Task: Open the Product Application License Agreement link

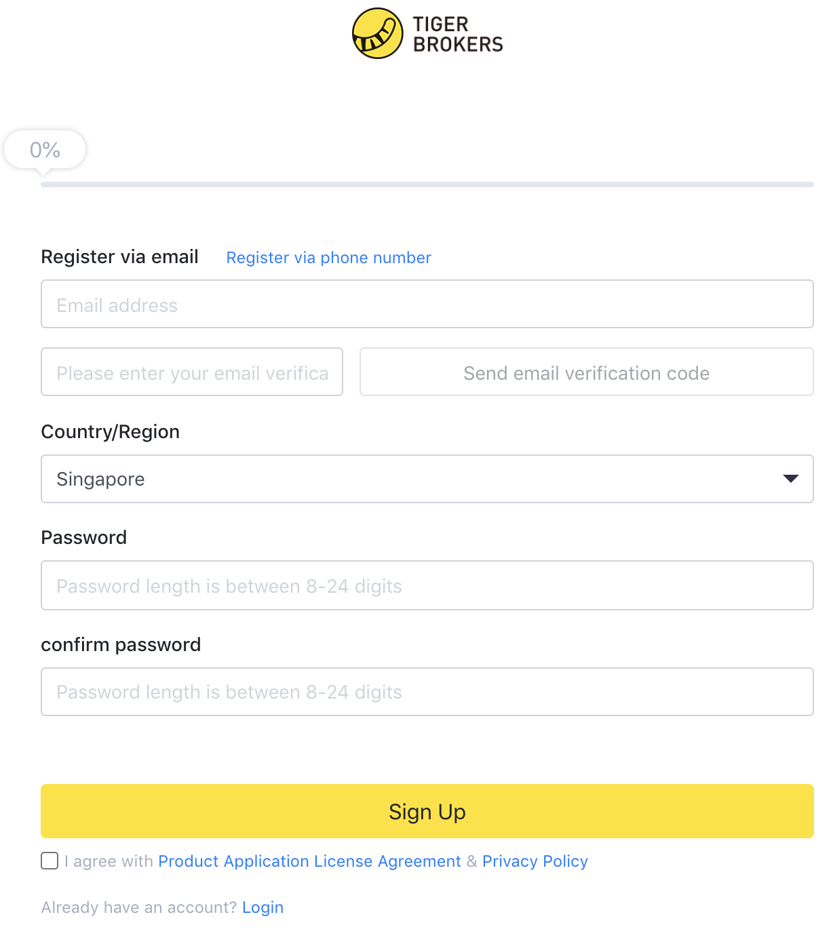Action: [x=309, y=861]
